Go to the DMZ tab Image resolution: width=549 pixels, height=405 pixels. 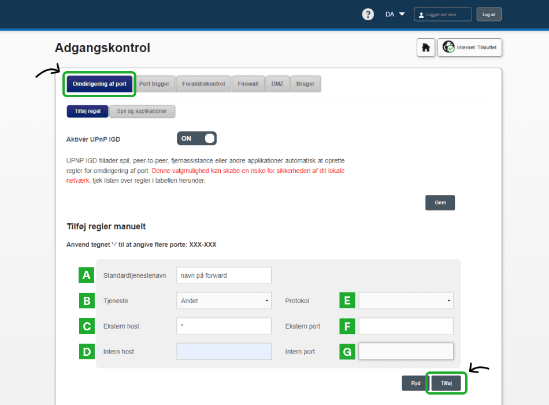277,84
